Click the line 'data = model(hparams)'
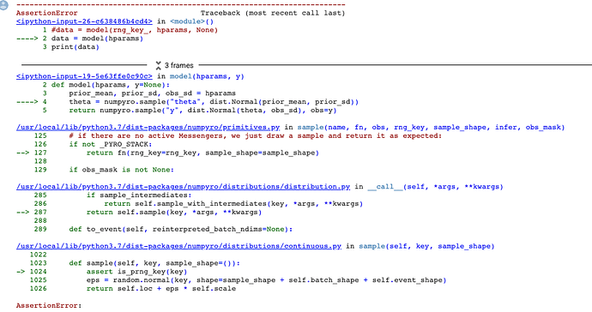 coord(98,39)
